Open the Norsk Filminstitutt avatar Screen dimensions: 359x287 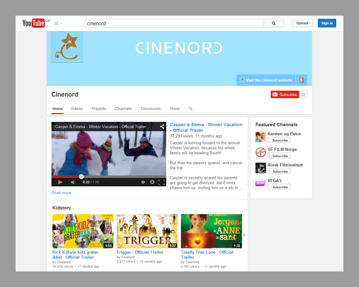pyautogui.click(x=260, y=168)
